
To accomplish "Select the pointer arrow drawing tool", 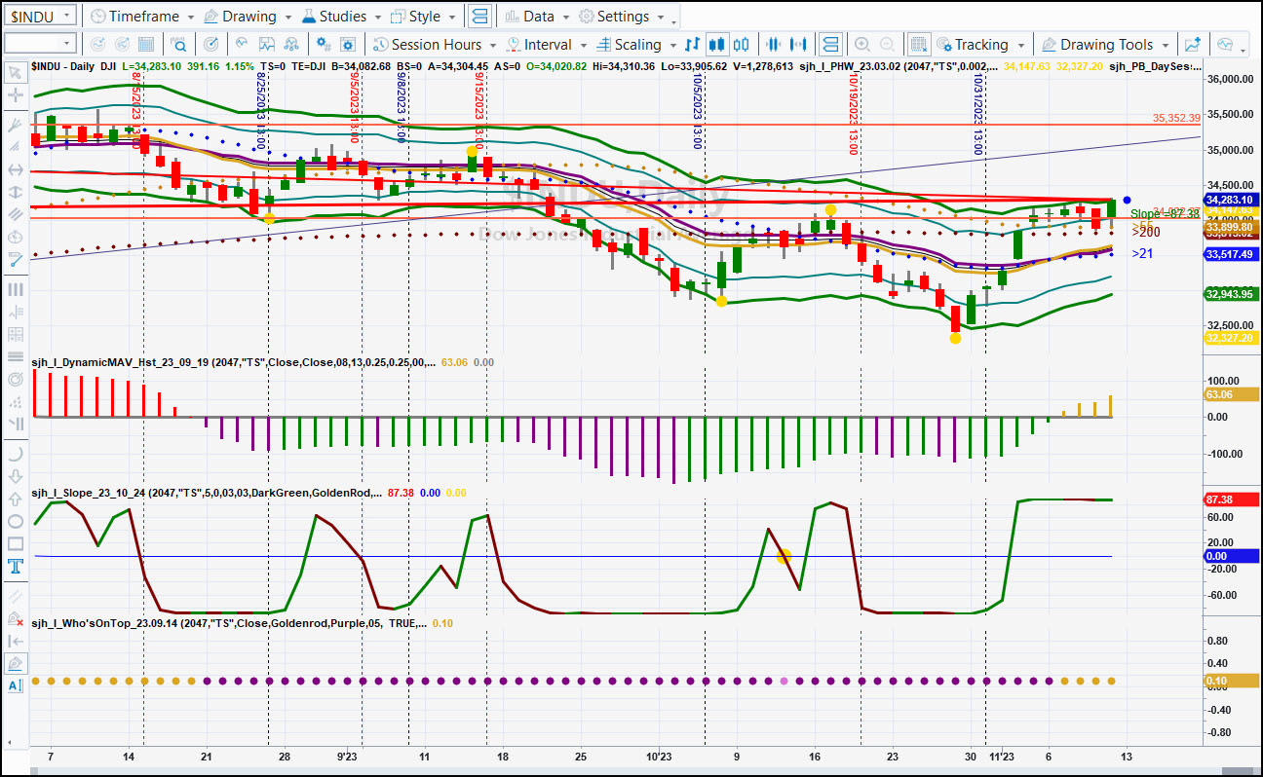I will coord(15,72).
